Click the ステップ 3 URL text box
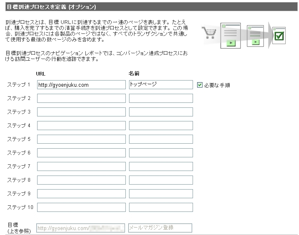 pos(81,112)
